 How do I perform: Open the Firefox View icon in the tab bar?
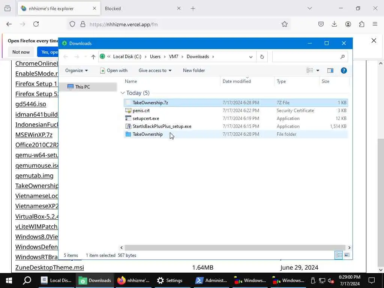(x=7, y=8)
